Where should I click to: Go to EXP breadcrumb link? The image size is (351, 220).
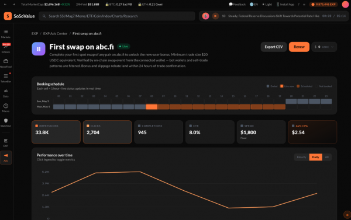(35, 33)
